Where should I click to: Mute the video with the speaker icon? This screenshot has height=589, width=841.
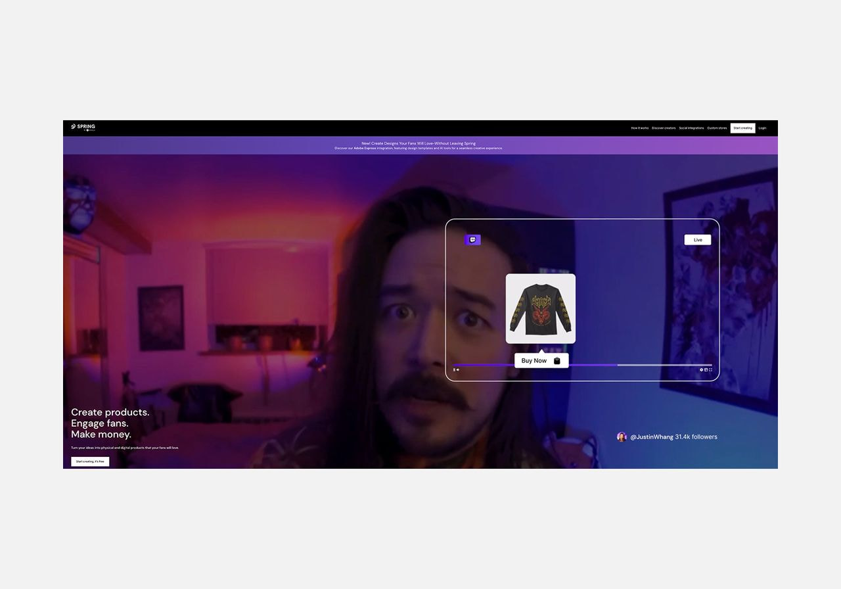[x=458, y=369]
